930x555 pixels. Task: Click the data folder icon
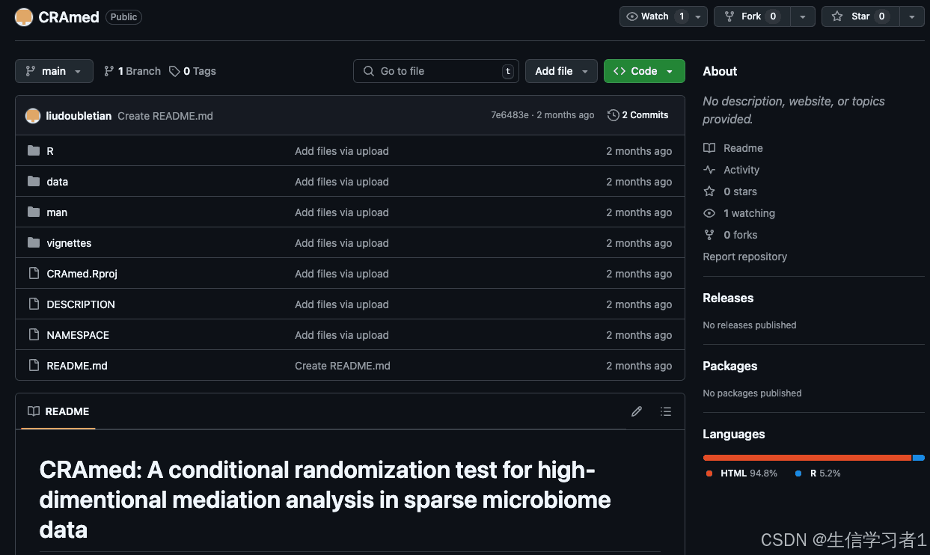pos(33,182)
